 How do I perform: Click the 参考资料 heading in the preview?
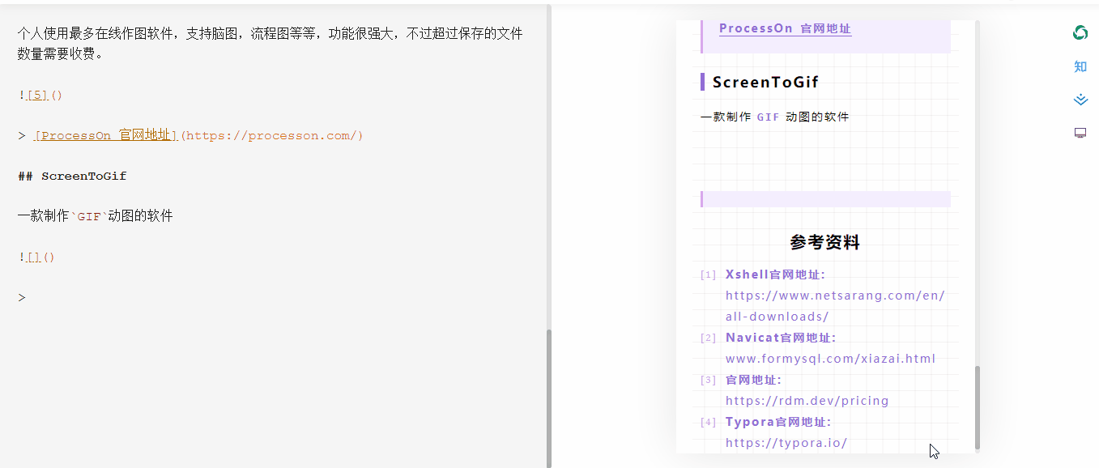(x=824, y=241)
